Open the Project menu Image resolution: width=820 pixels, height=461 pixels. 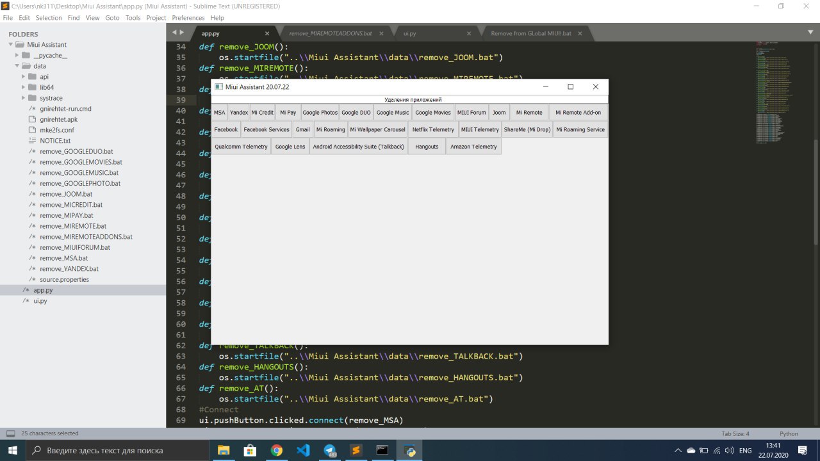point(156,18)
